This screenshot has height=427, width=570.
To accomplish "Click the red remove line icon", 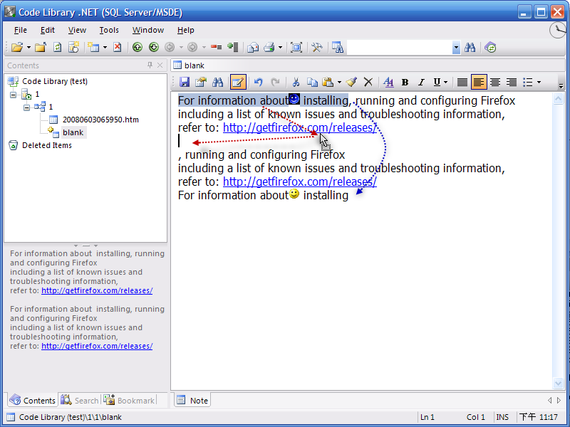I will coord(217,47).
